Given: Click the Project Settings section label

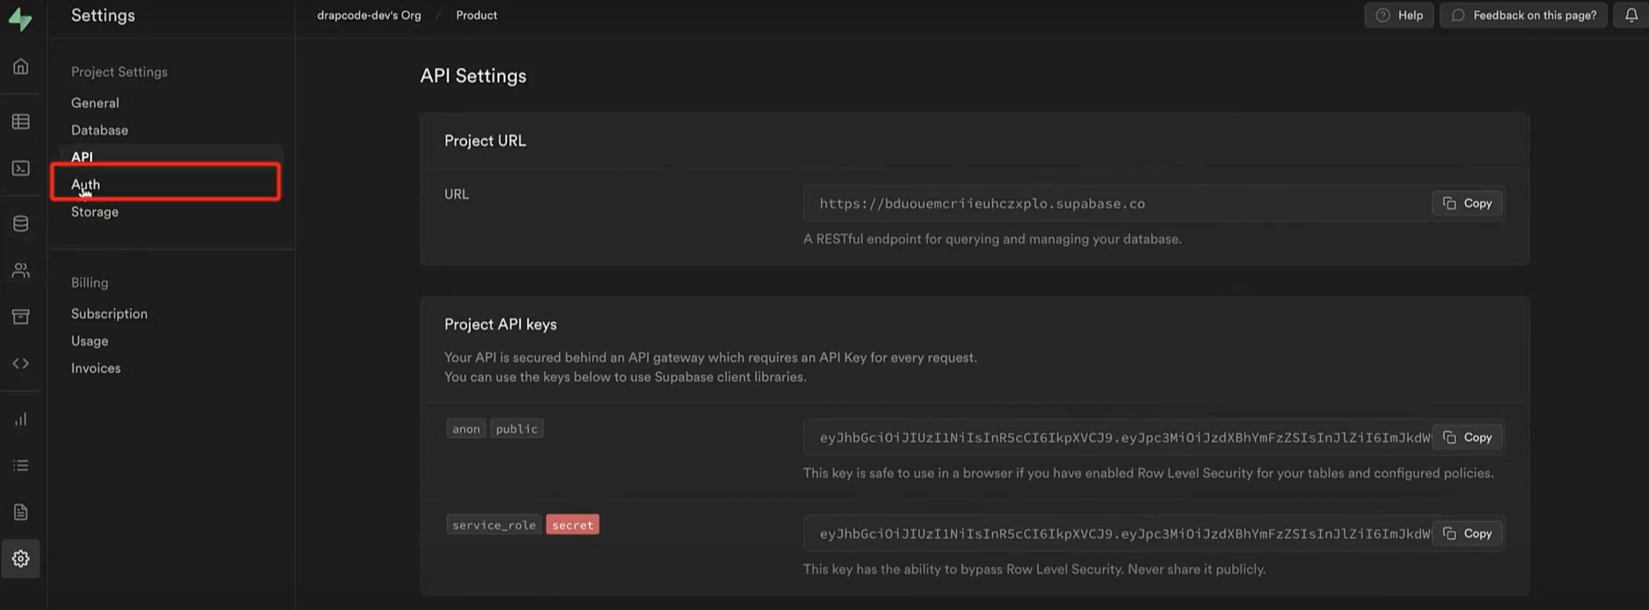Looking at the screenshot, I should [x=119, y=72].
